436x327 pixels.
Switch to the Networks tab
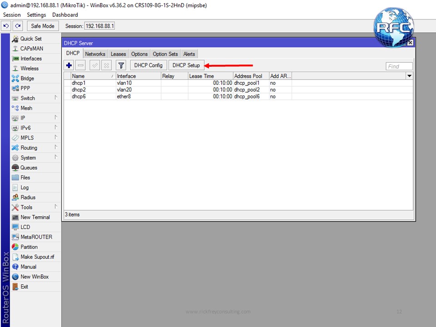pos(95,54)
